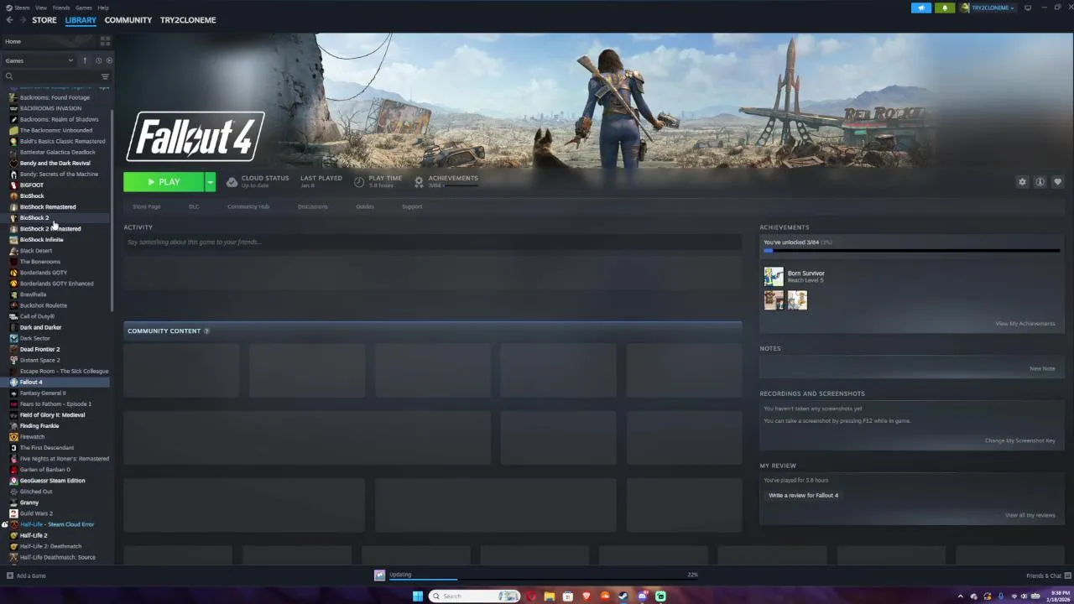Write a review for Fallout 4

[x=804, y=495]
